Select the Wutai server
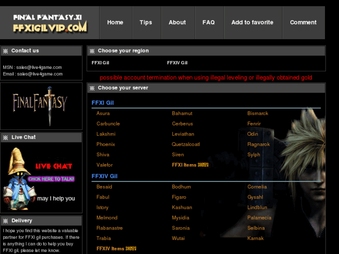Viewport: 339px width, 254px height. pos(179,239)
